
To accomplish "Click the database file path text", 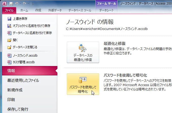I will (107, 29).
